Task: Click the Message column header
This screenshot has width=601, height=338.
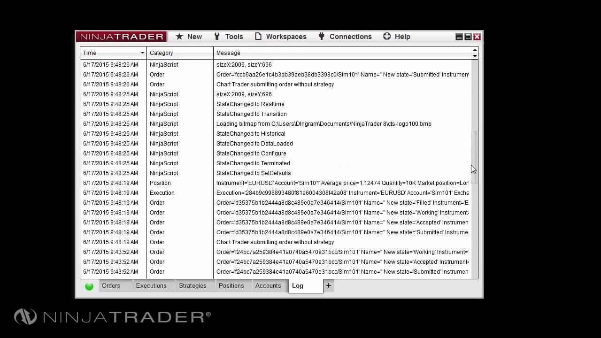Action: [x=342, y=53]
